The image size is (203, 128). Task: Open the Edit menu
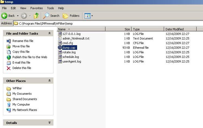pos(13,8)
